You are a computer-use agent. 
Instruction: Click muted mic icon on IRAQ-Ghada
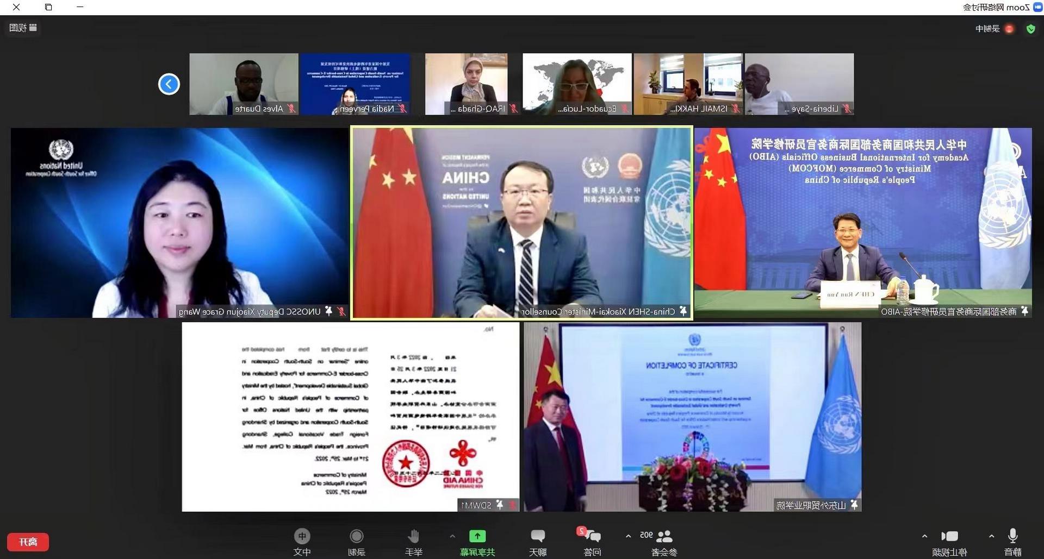pos(513,109)
